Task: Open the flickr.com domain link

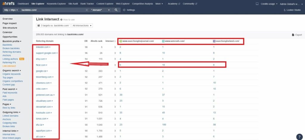Action: [x=41, y=65]
